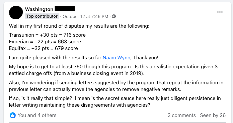This screenshot has width=233, height=123.
Task: Click the blacked-out surname next to Washington
Action: (x=65, y=9)
